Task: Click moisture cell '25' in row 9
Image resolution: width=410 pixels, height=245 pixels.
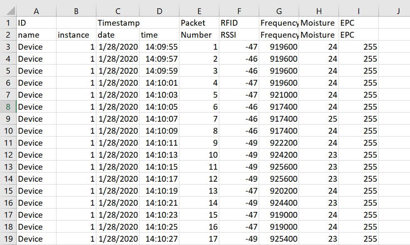Action: click(319, 119)
